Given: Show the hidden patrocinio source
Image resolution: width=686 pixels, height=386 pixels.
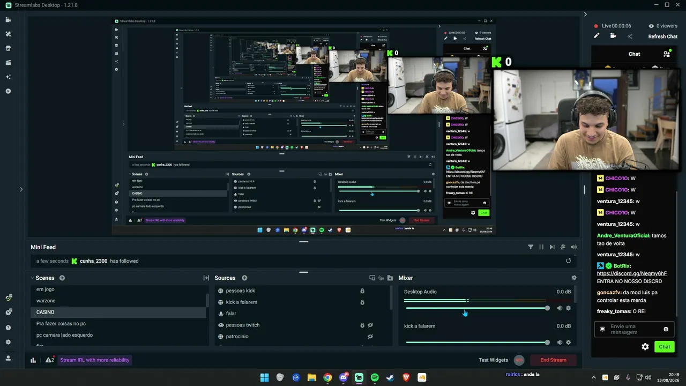Looking at the screenshot, I should click(370, 337).
